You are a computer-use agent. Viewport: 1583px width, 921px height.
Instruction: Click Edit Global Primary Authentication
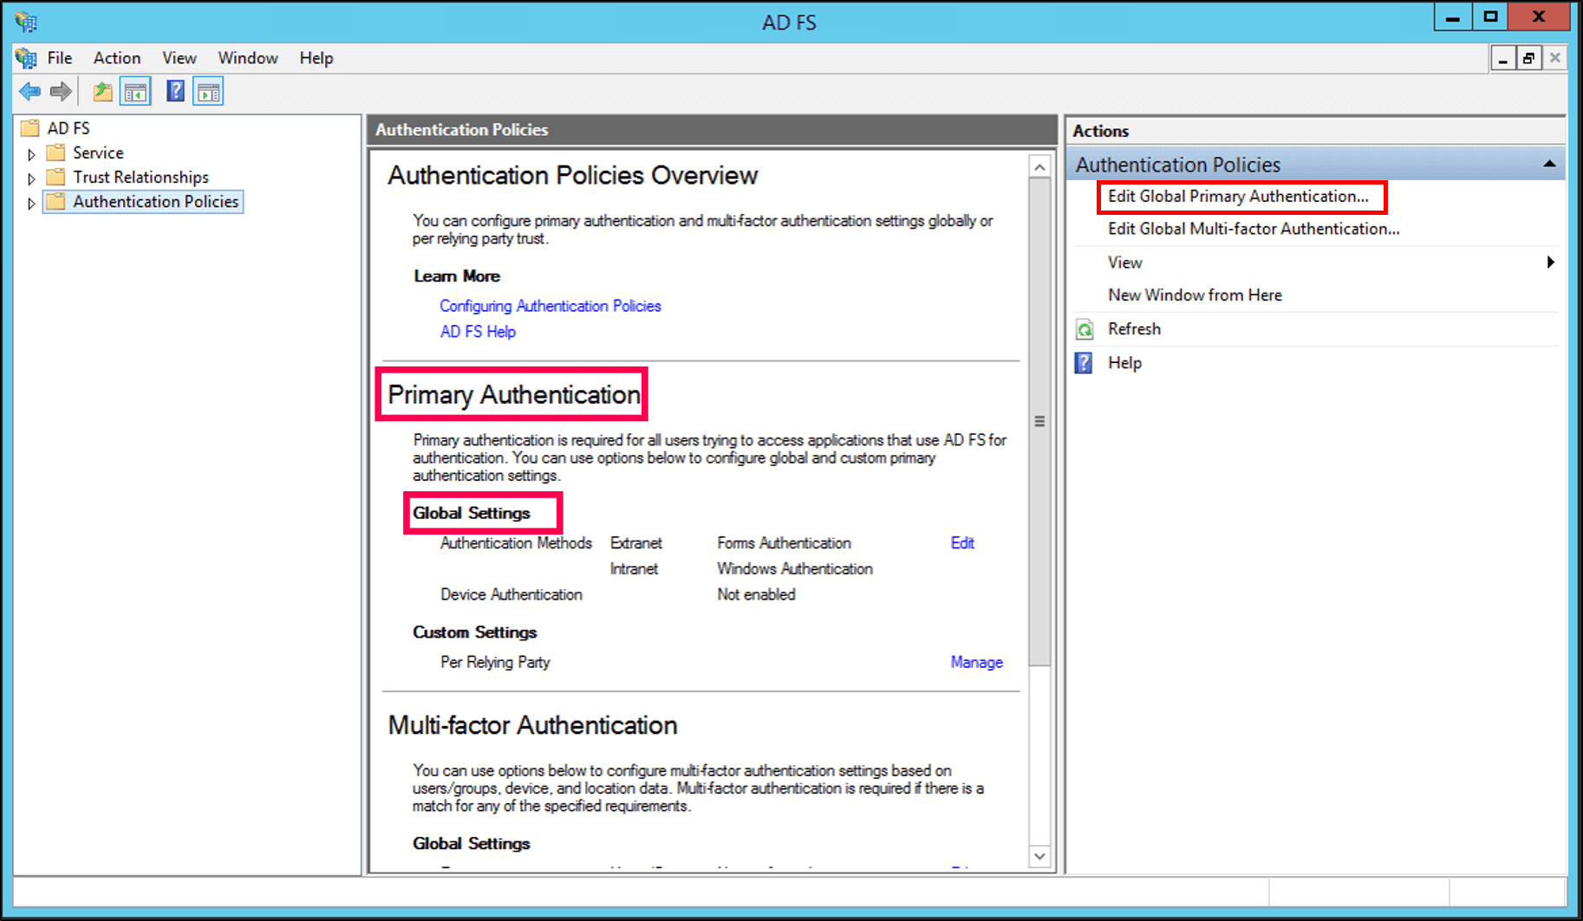[1237, 196]
